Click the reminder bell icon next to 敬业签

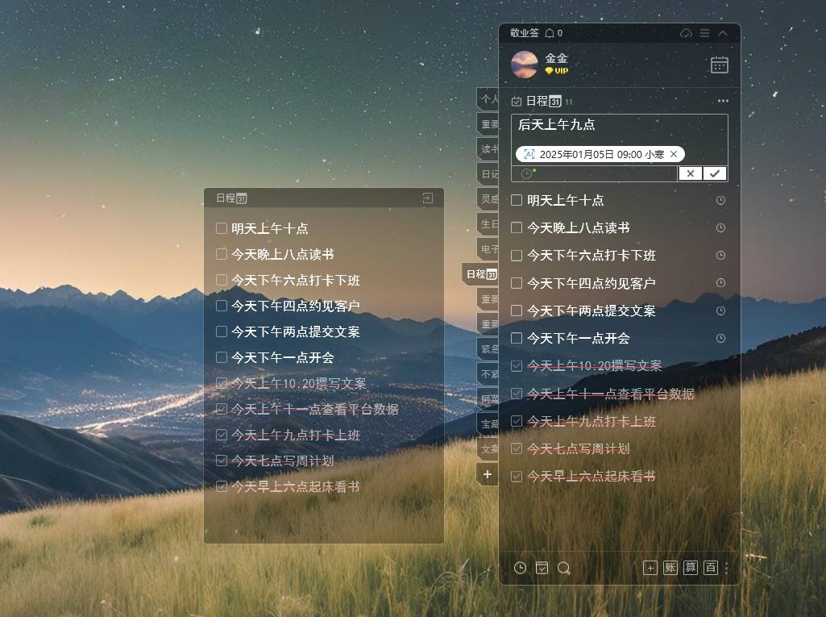[x=550, y=33]
